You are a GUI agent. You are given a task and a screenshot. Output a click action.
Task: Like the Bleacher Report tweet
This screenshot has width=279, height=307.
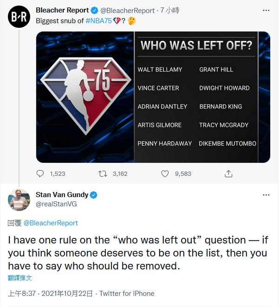pos(165,173)
